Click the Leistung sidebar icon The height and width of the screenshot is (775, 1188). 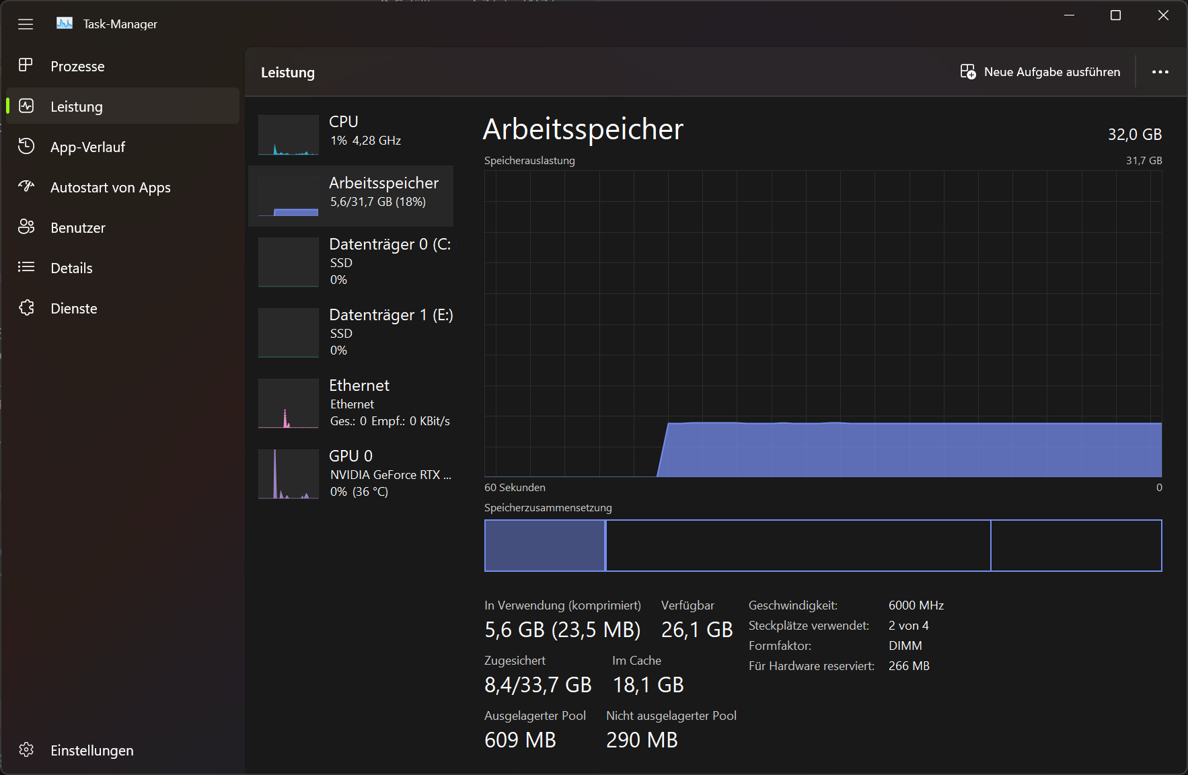point(26,106)
